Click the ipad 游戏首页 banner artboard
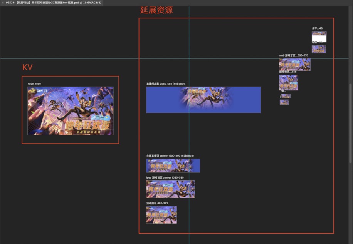This screenshot has width=353, height=244. point(170,189)
